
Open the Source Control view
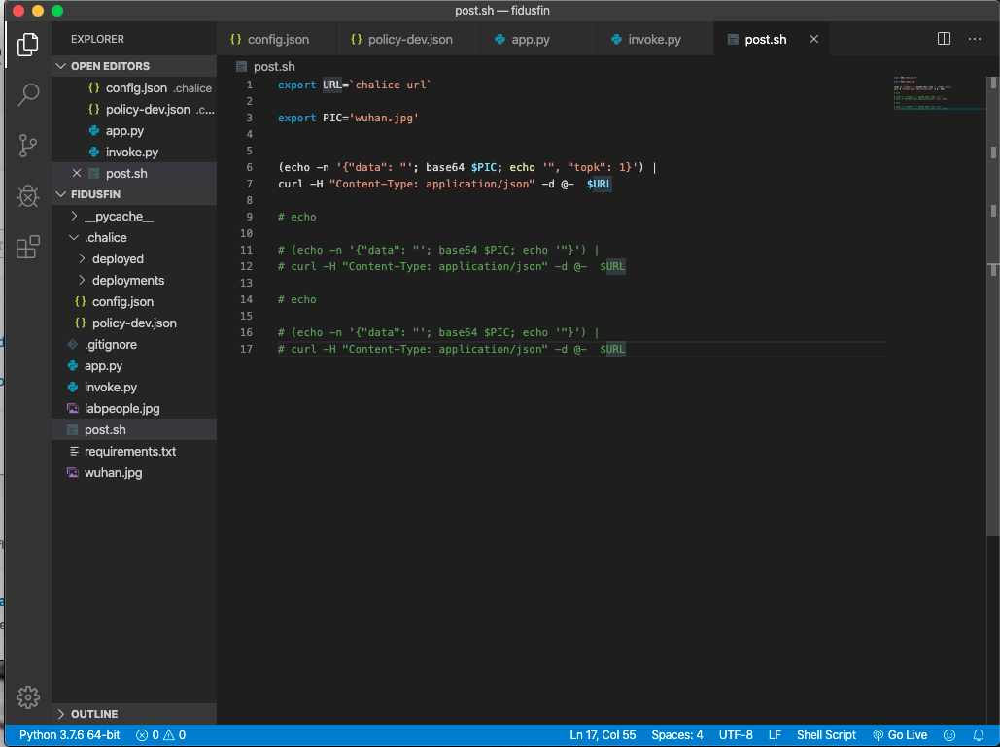click(28, 146)
